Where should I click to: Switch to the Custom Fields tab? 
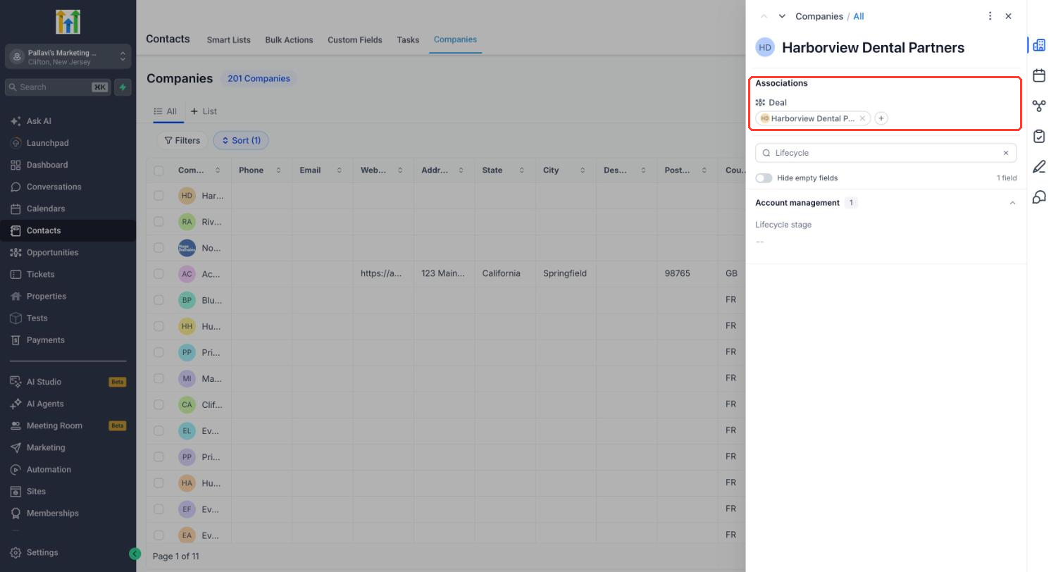click(355, 39)
